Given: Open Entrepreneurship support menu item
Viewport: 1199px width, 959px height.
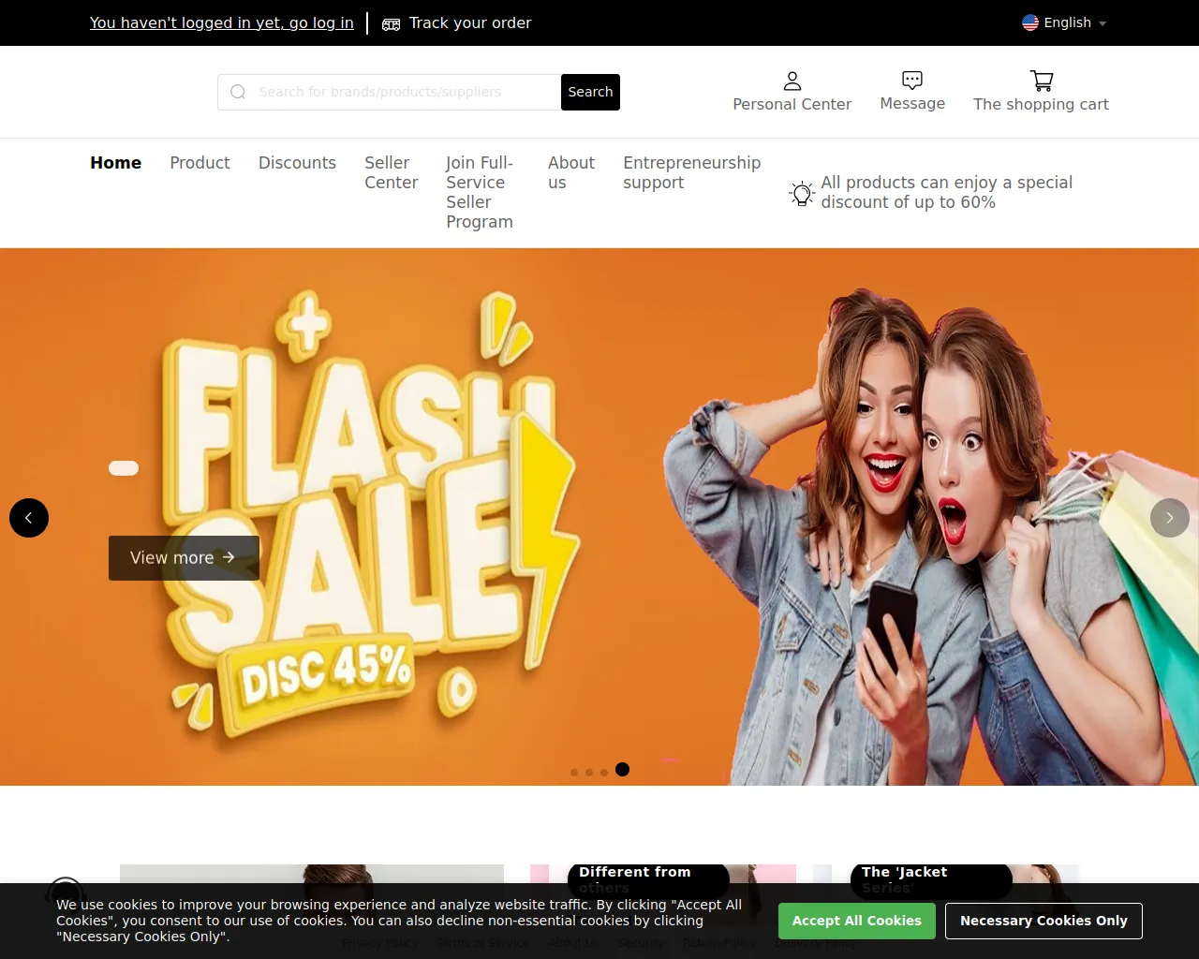Looking at the screenshot, I should (692, 172).
